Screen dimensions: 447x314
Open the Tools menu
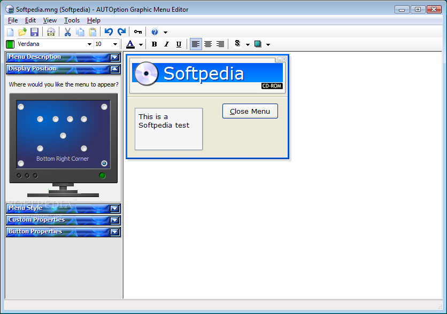[x=72, y=20]
